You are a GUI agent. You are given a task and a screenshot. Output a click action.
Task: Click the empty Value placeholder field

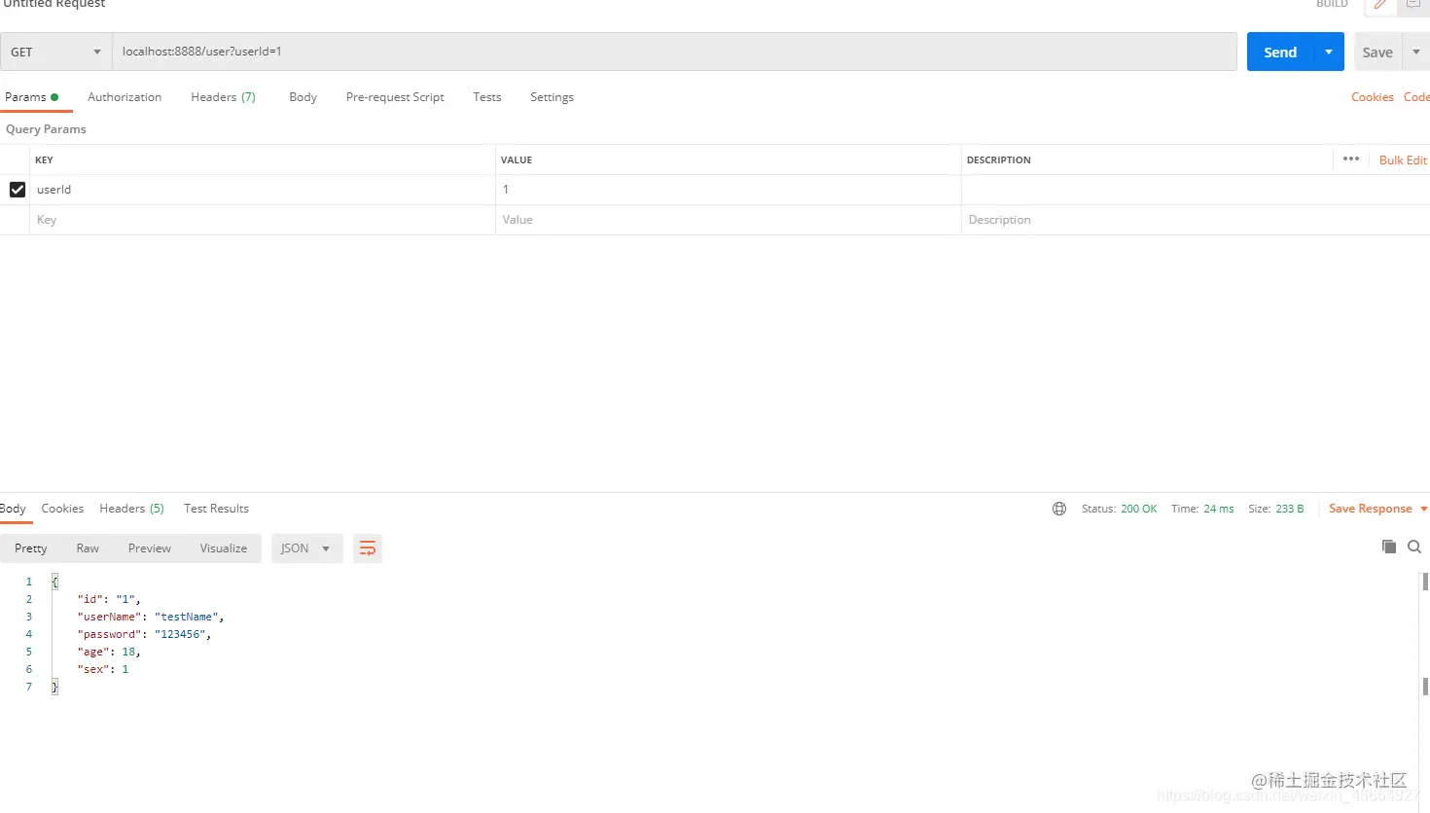click(728, 220)
